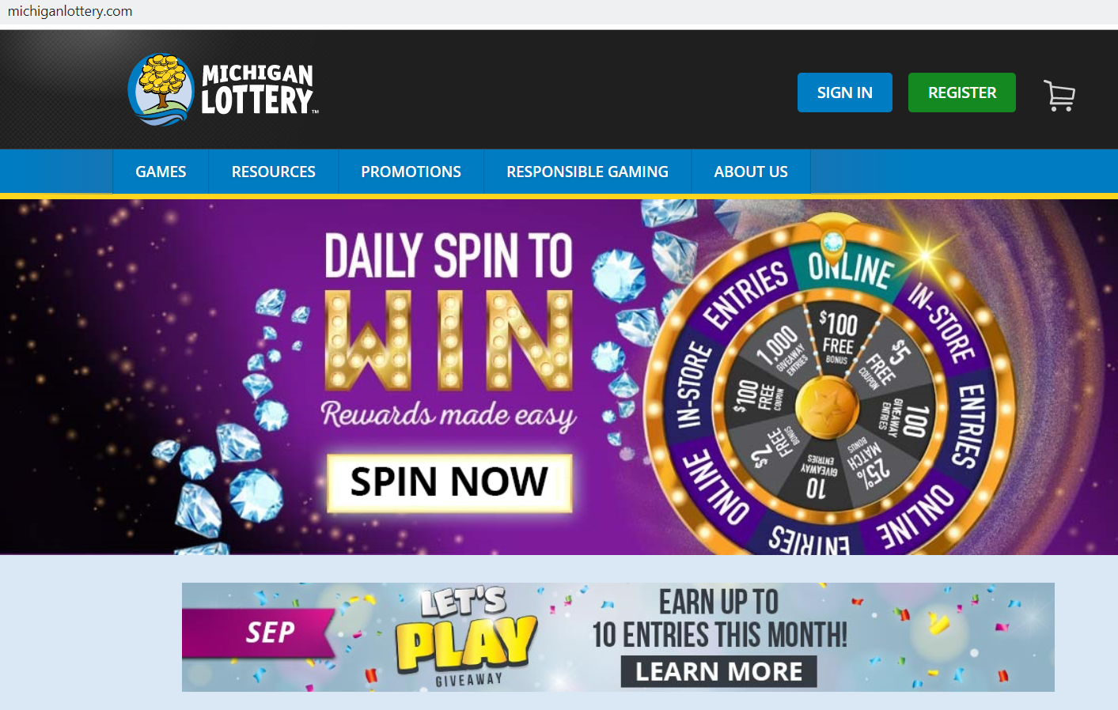The width and height of the screenshot is (1118, 710).
Task: Open the About Us menu
Action: click(751, 172)
